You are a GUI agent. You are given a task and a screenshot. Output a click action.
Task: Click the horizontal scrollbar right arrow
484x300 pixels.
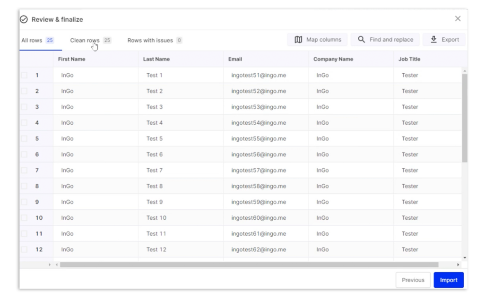click(458, 265)
